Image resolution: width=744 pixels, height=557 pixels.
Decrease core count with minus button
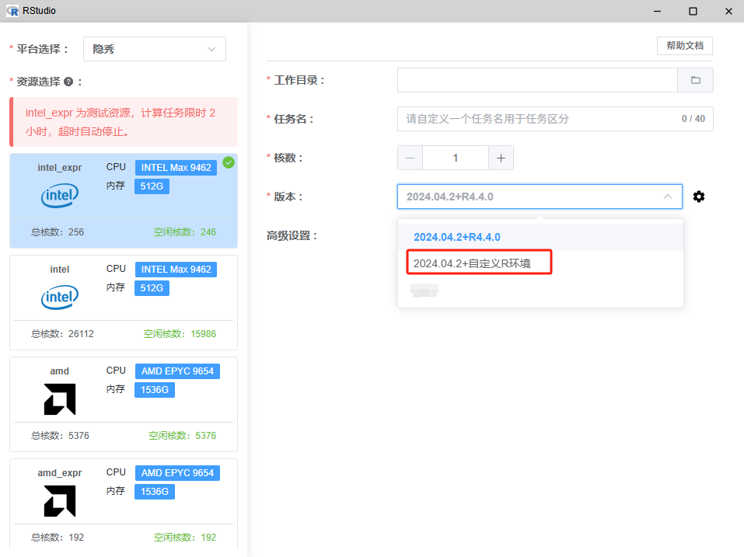[x=410, y=158]
